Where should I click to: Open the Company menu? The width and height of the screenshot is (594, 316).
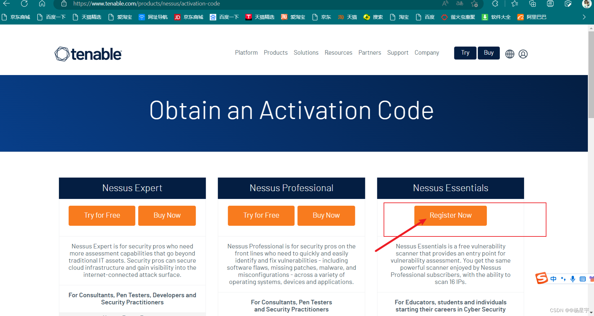coord(427,53)
